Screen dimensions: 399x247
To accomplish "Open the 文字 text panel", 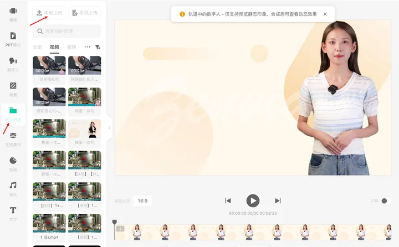I will pyautogui.click(x=13, y=214).
